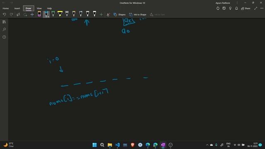
Task: Open the Shapes gallery
Action: (119, 14)
